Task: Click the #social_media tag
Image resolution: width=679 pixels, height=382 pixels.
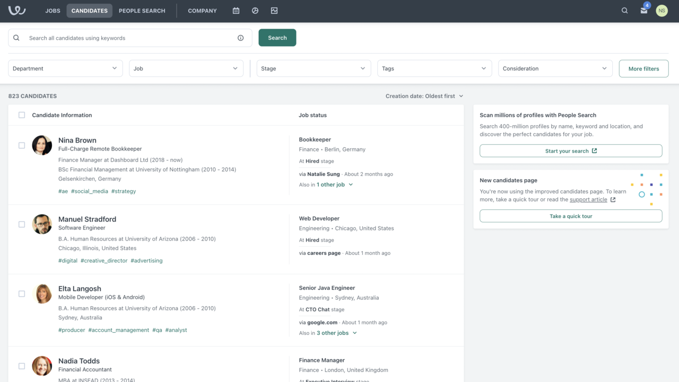Action: (x=90, y=191)
